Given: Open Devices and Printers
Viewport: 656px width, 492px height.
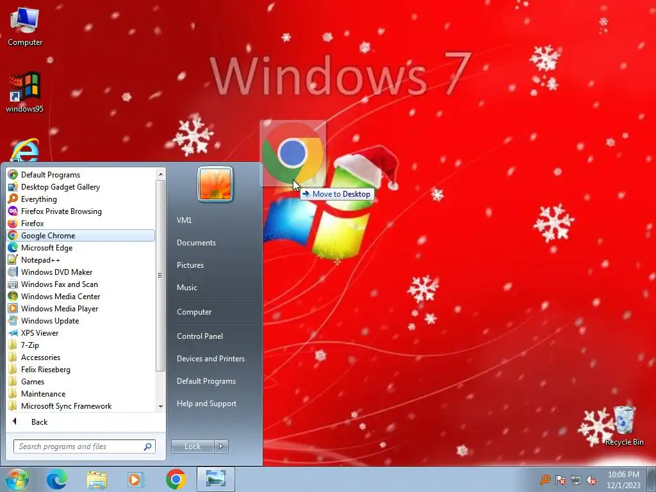Looking at the screenshot, I should [210, 359].
